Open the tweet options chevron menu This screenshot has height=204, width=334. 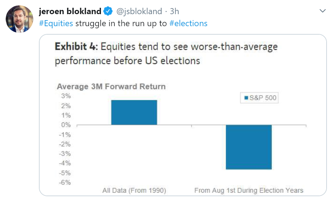click(x=323, y=11)
